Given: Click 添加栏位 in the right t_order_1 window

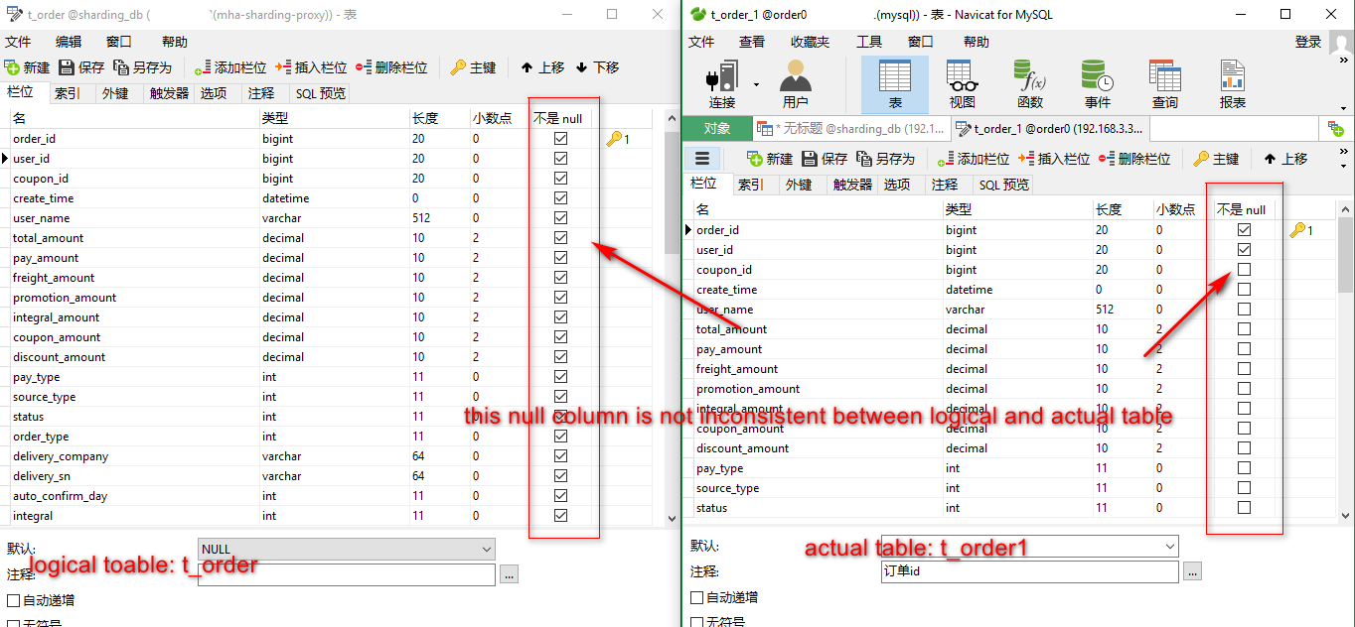Looking at the screenshot, I should click(974, 159).
